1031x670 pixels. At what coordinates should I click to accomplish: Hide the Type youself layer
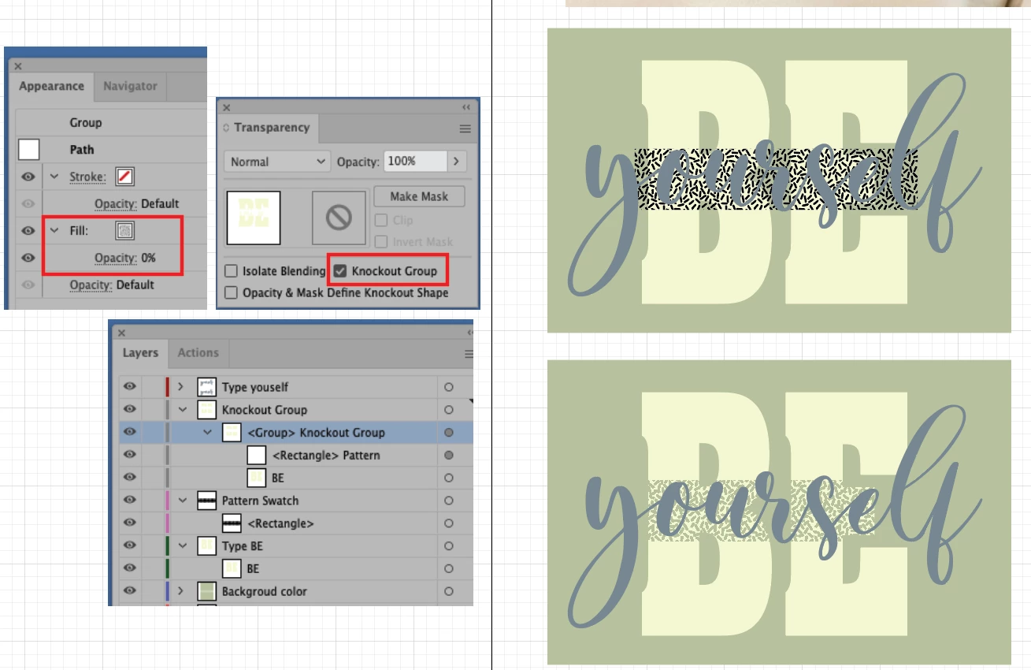tap(130, 387)
